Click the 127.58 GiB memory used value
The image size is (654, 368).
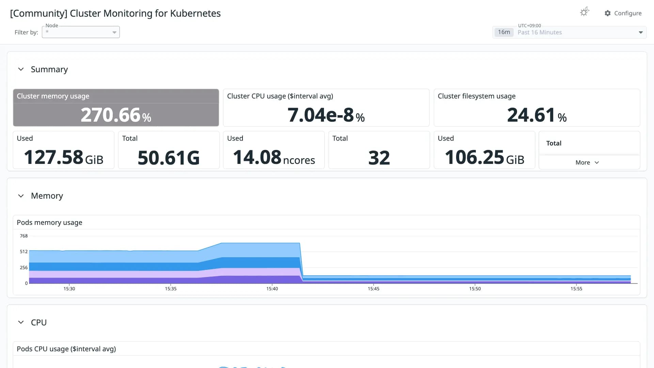63,157
